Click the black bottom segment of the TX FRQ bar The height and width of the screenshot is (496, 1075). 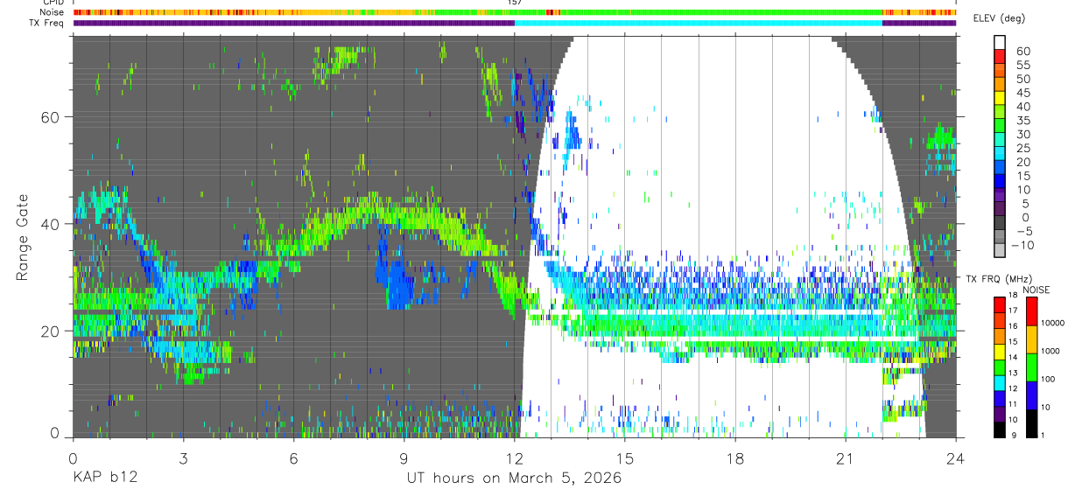(1000, 430)
